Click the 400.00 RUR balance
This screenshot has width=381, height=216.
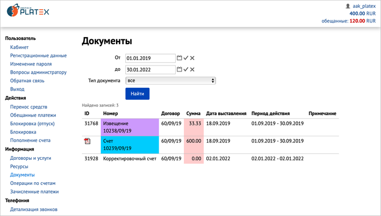point(362,14)
